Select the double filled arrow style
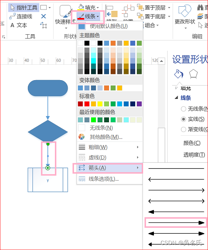The image size is (208, 250). tap(176, 234)
